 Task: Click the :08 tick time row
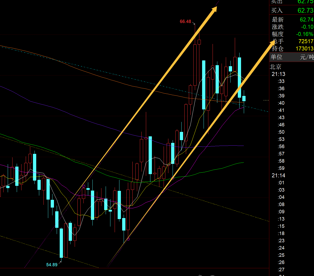click(x=281, y=204)
